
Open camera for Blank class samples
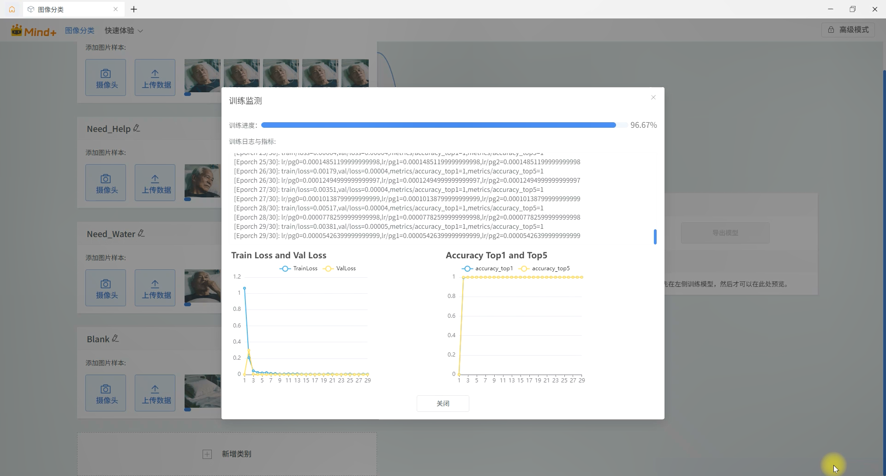[106, 393]
